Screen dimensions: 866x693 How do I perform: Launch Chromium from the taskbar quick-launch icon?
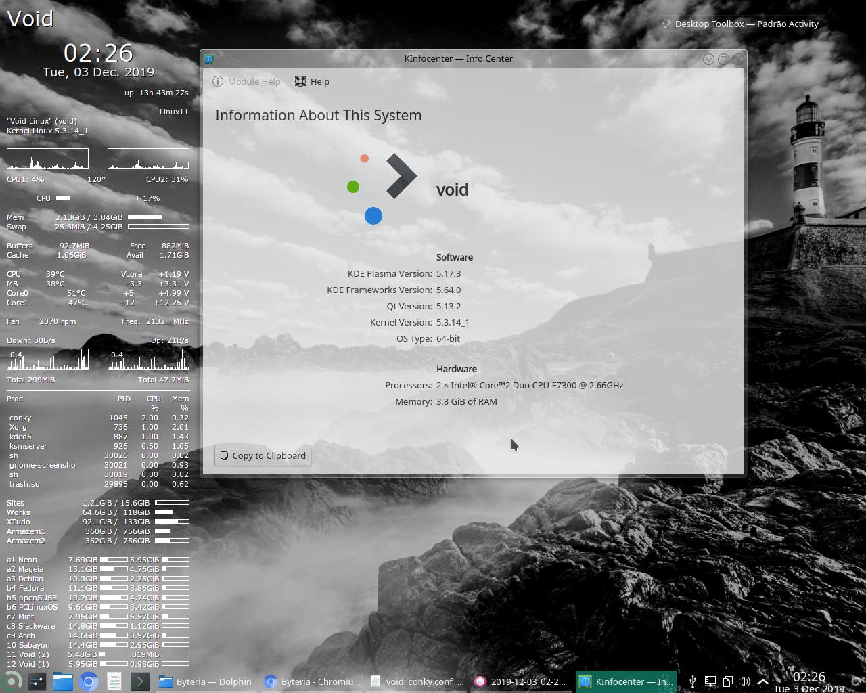click(87, 681)
